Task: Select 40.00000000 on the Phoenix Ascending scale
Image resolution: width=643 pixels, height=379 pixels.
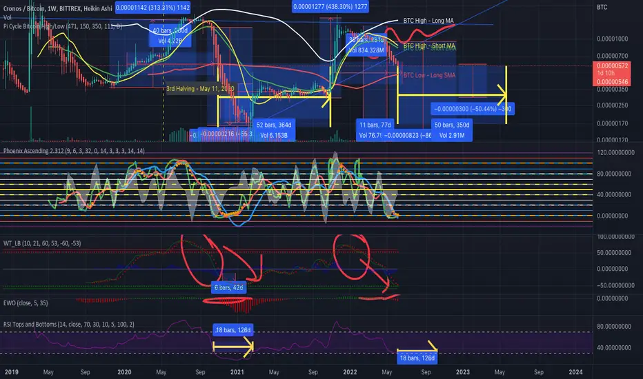Action: 614,194
